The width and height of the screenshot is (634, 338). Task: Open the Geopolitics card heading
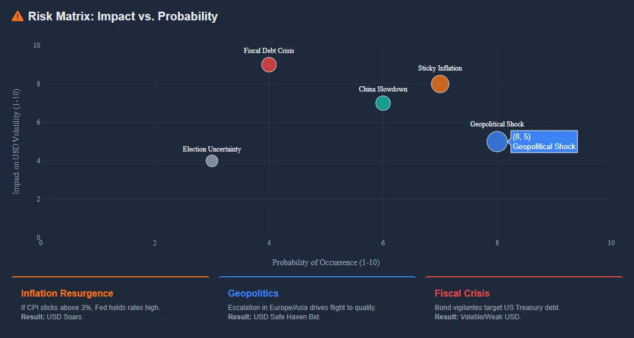click(x=253, y=293)
